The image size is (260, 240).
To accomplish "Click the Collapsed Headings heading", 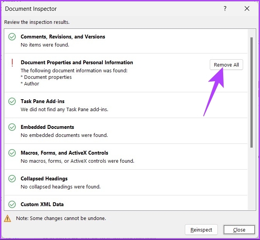I will pyautogui.click(x=44, y=178).
